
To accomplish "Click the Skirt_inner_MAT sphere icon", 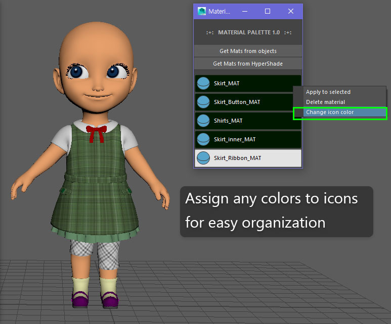I will 203,139.
